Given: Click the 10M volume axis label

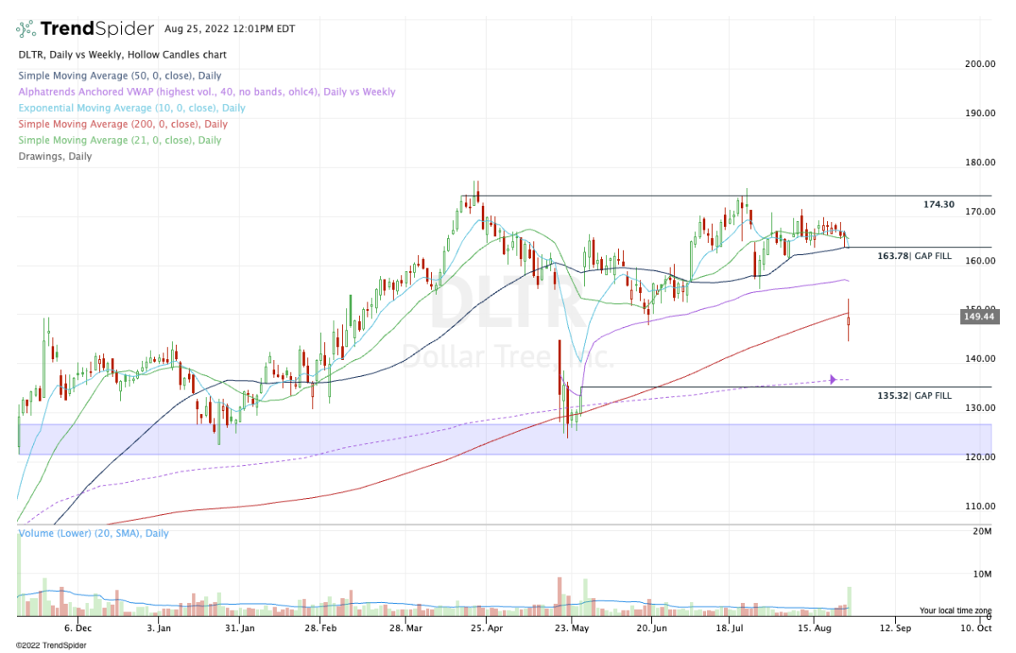Looking at the screenshot, I should (x=982, y=573).
